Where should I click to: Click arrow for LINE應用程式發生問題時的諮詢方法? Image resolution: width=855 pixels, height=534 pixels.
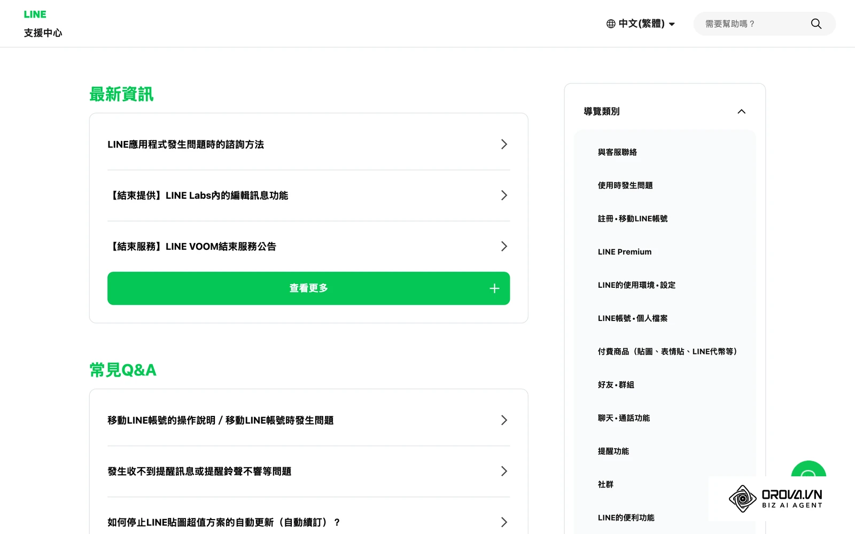pos(504,144)
